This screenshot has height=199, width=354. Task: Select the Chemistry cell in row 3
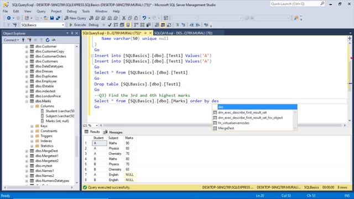point(115,154)
